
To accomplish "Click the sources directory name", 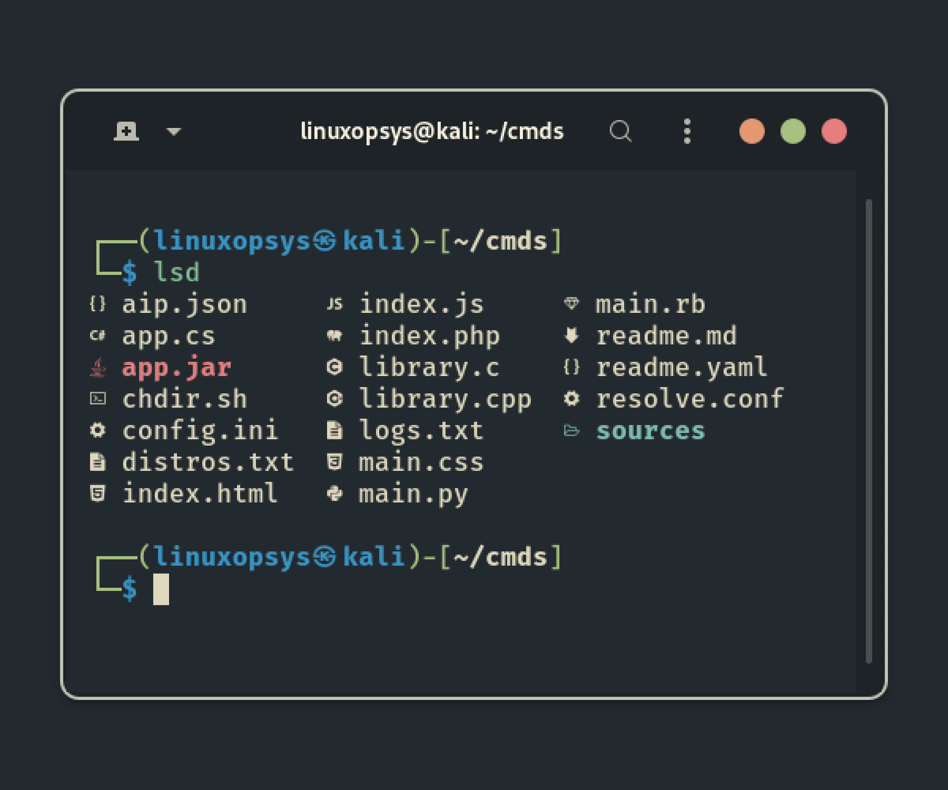I will [x=650, y=431].
